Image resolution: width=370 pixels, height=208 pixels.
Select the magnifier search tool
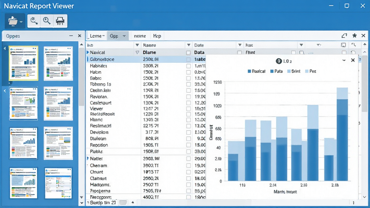pos(47,21)
